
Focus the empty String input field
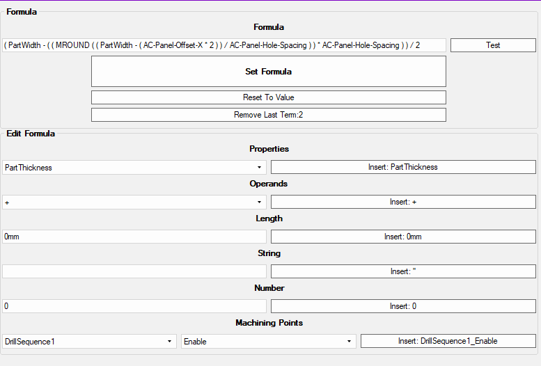click(x=134, y=271)
